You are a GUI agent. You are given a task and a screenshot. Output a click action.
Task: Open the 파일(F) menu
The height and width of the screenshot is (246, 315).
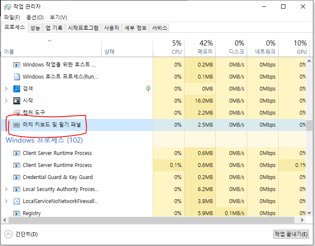click(x=12, y=18)
